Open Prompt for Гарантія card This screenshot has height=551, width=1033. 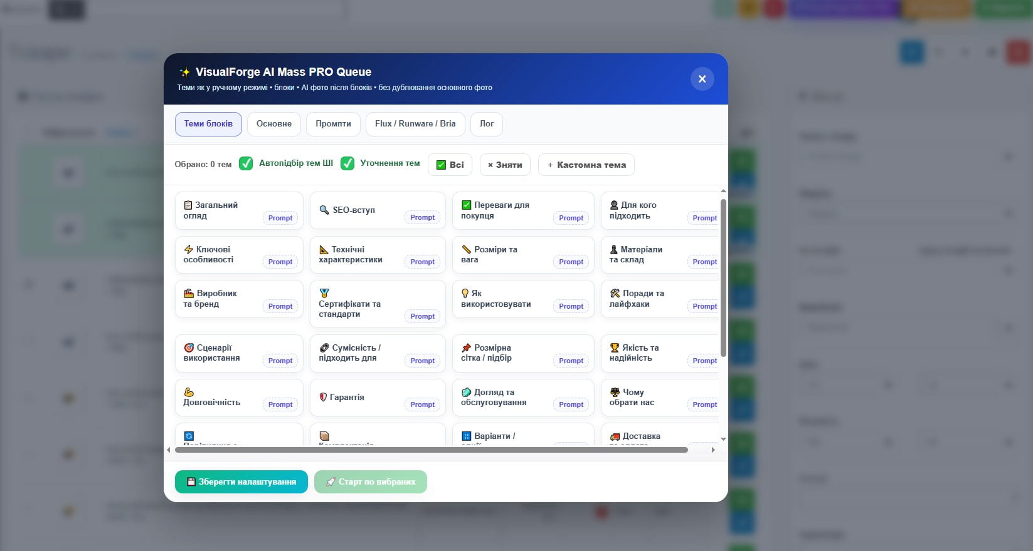pyautogui.click(x=423, y=404)
